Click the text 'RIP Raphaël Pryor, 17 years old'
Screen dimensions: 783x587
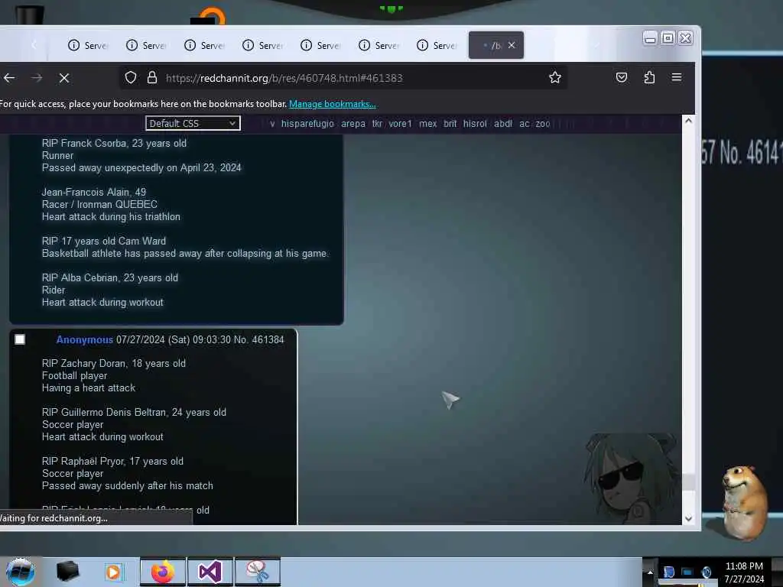coord(113,461)
